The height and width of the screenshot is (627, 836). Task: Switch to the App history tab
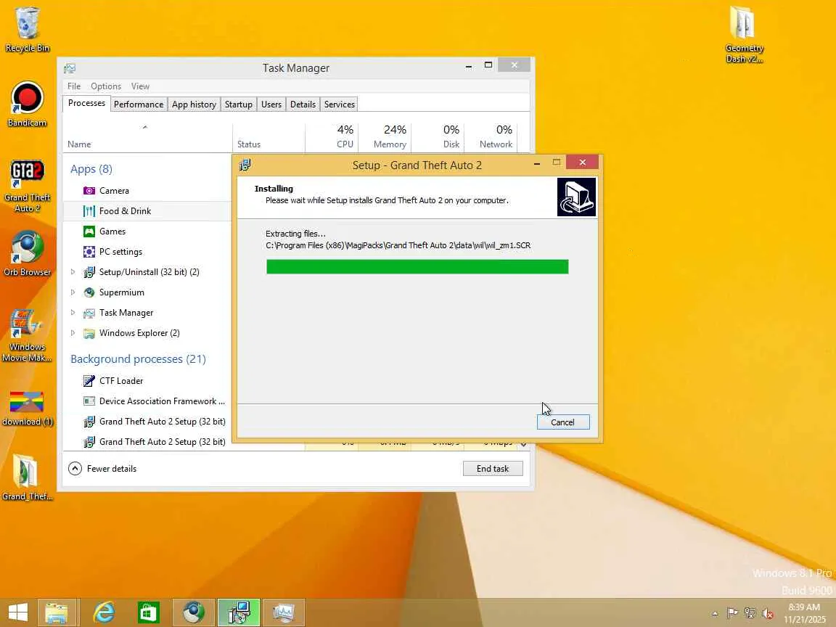(194, 104)
